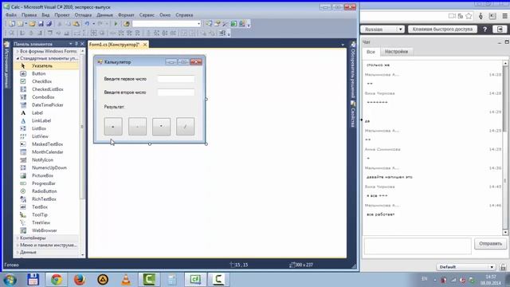Click the Undo arrow in Visual C# toolbar
The width and height of the screenshot is (510, 287).
(x=87, y=24)
